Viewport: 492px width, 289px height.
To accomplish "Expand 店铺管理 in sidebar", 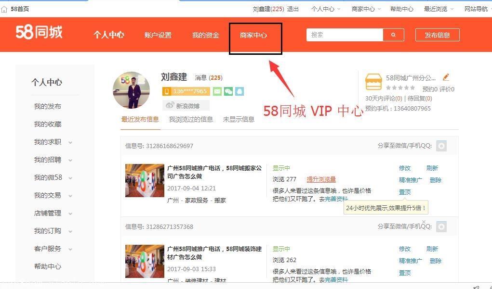I will 70,214.
